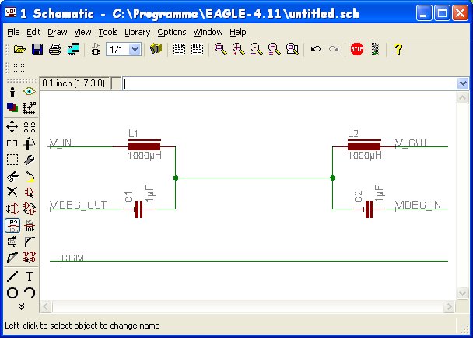The image size is (473, 338).
Task: Select the Group dashed rectangle tool
Action: pos(12,160)
